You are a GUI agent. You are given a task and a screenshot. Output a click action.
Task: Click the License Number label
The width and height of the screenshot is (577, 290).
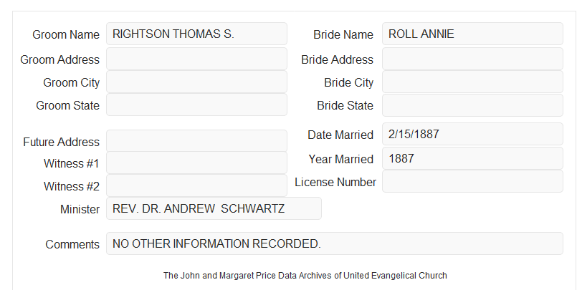(335, 183)
